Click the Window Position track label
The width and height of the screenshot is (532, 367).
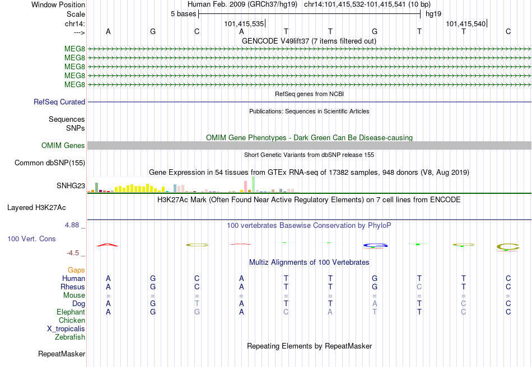coord(58,4)
